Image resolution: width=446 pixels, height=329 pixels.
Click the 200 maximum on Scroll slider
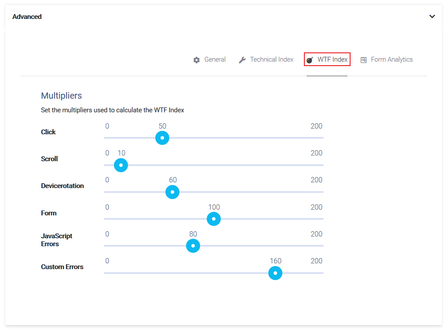tap(317, 153)
